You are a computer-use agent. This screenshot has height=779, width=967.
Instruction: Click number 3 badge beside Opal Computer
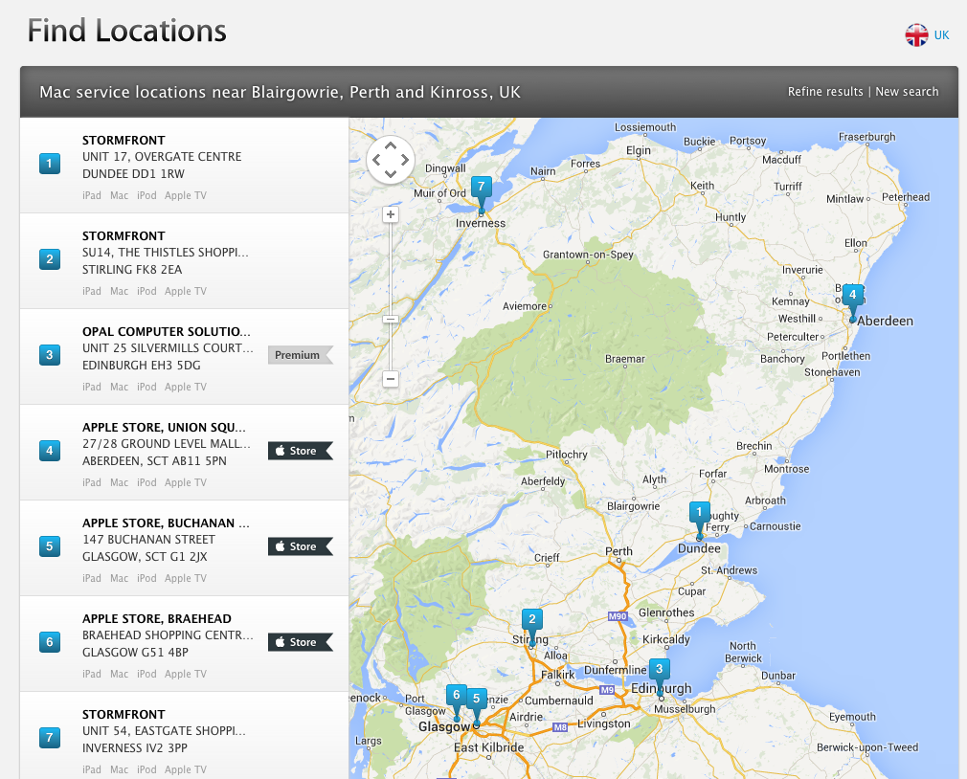point(50,354)
